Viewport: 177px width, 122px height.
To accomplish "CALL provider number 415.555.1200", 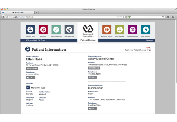I will click(x=93, y=77).
